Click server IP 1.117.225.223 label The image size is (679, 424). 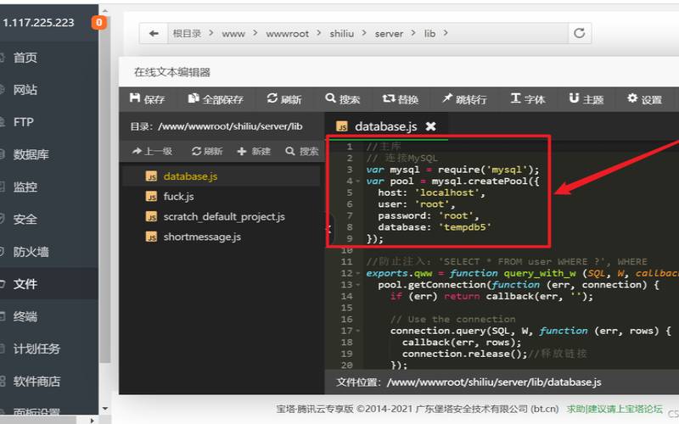[x=38, y=23]
